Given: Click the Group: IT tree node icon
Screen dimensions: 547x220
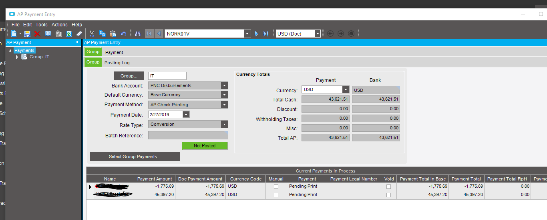Looking at the screenshot, I should (x=24, y=57).
